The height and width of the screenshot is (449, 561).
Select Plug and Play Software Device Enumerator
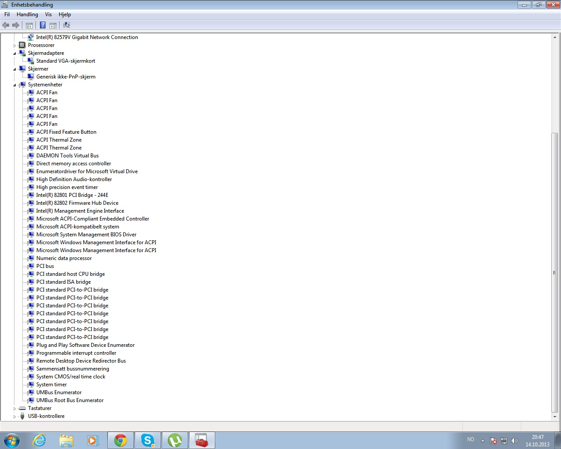tap(85, 345)
